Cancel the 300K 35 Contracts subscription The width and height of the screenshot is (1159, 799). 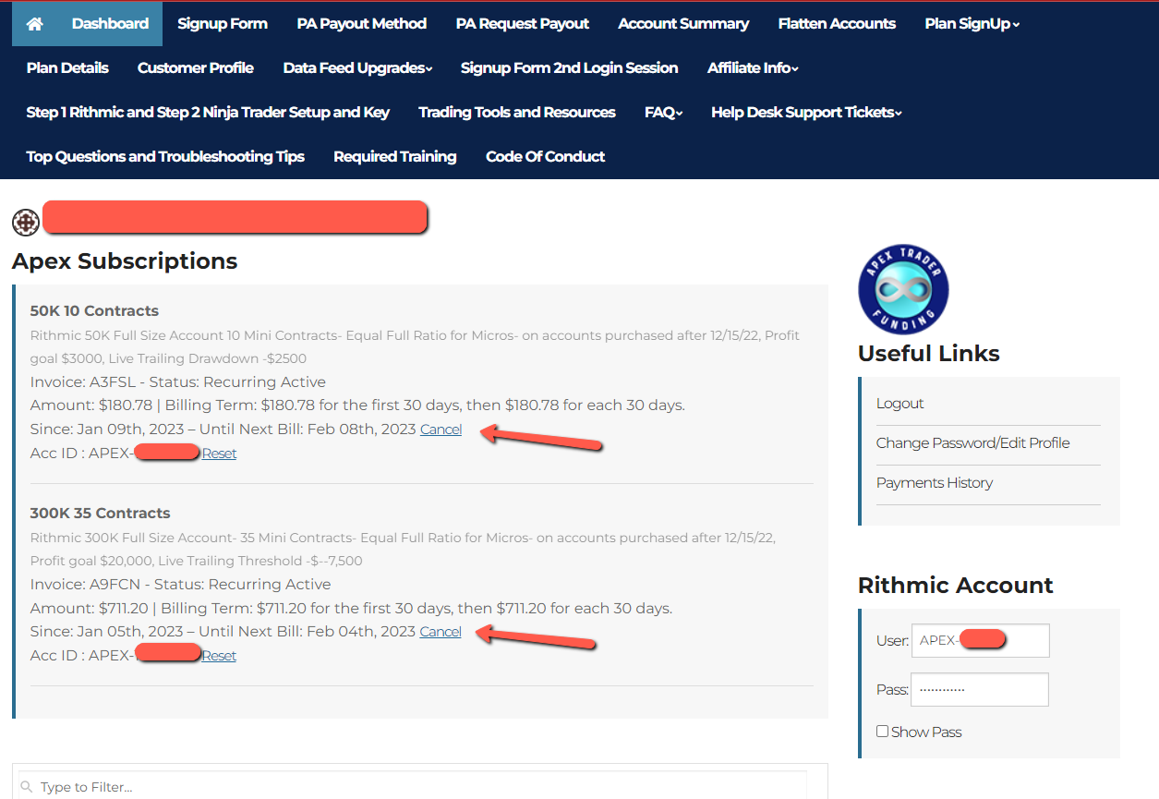[441, 632]
